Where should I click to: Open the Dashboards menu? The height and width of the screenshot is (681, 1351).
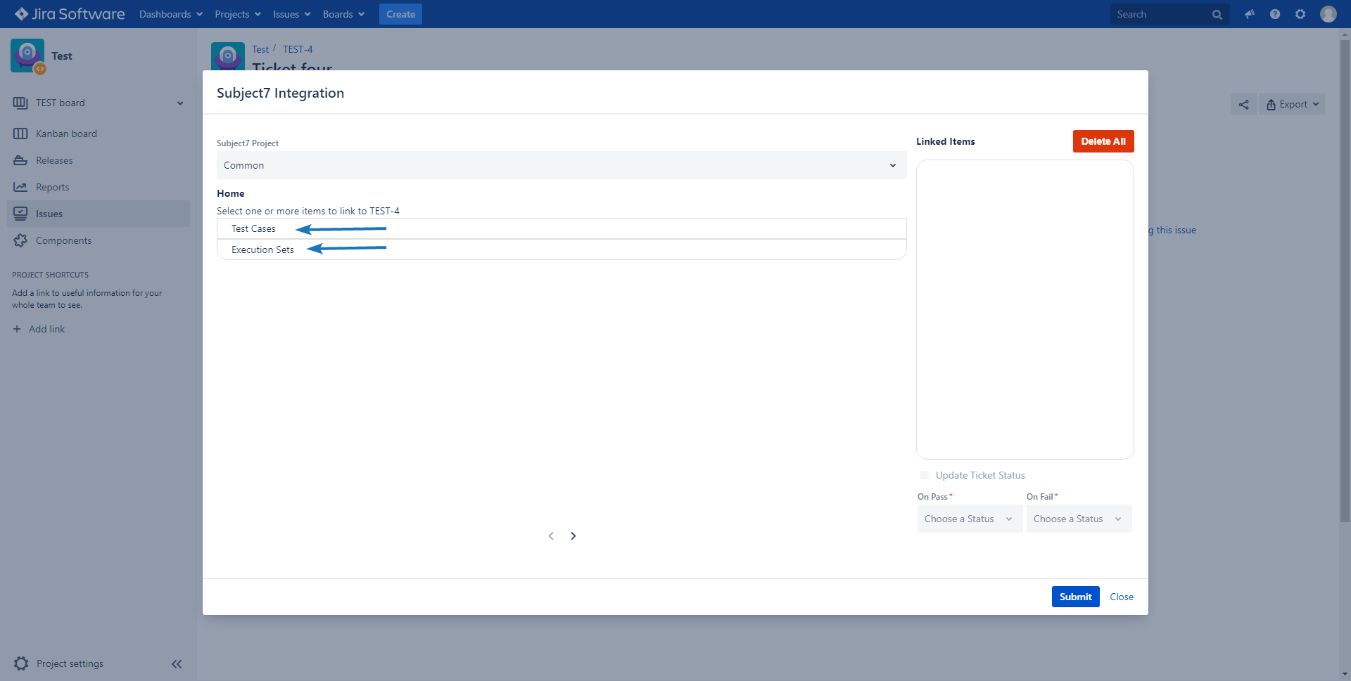(x=171, y=14)
